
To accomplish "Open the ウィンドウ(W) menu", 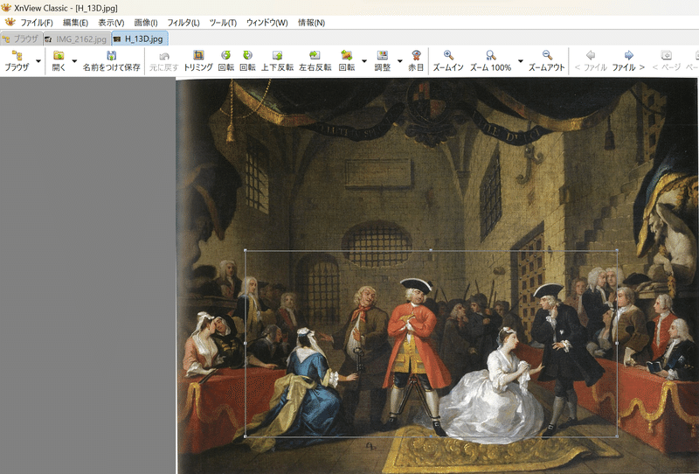I will click(x=267, y=23).
